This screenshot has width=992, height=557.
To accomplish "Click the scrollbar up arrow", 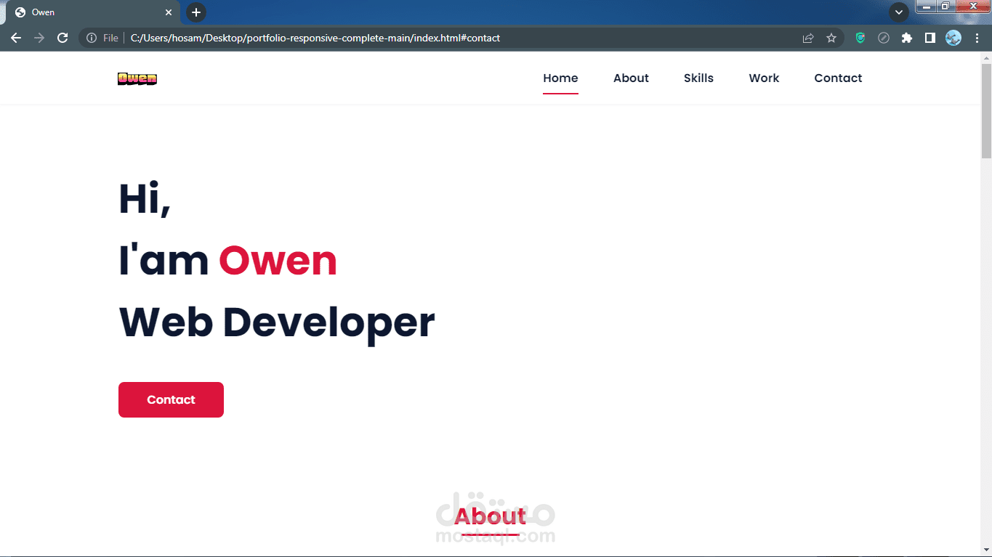I will point(986,57).
